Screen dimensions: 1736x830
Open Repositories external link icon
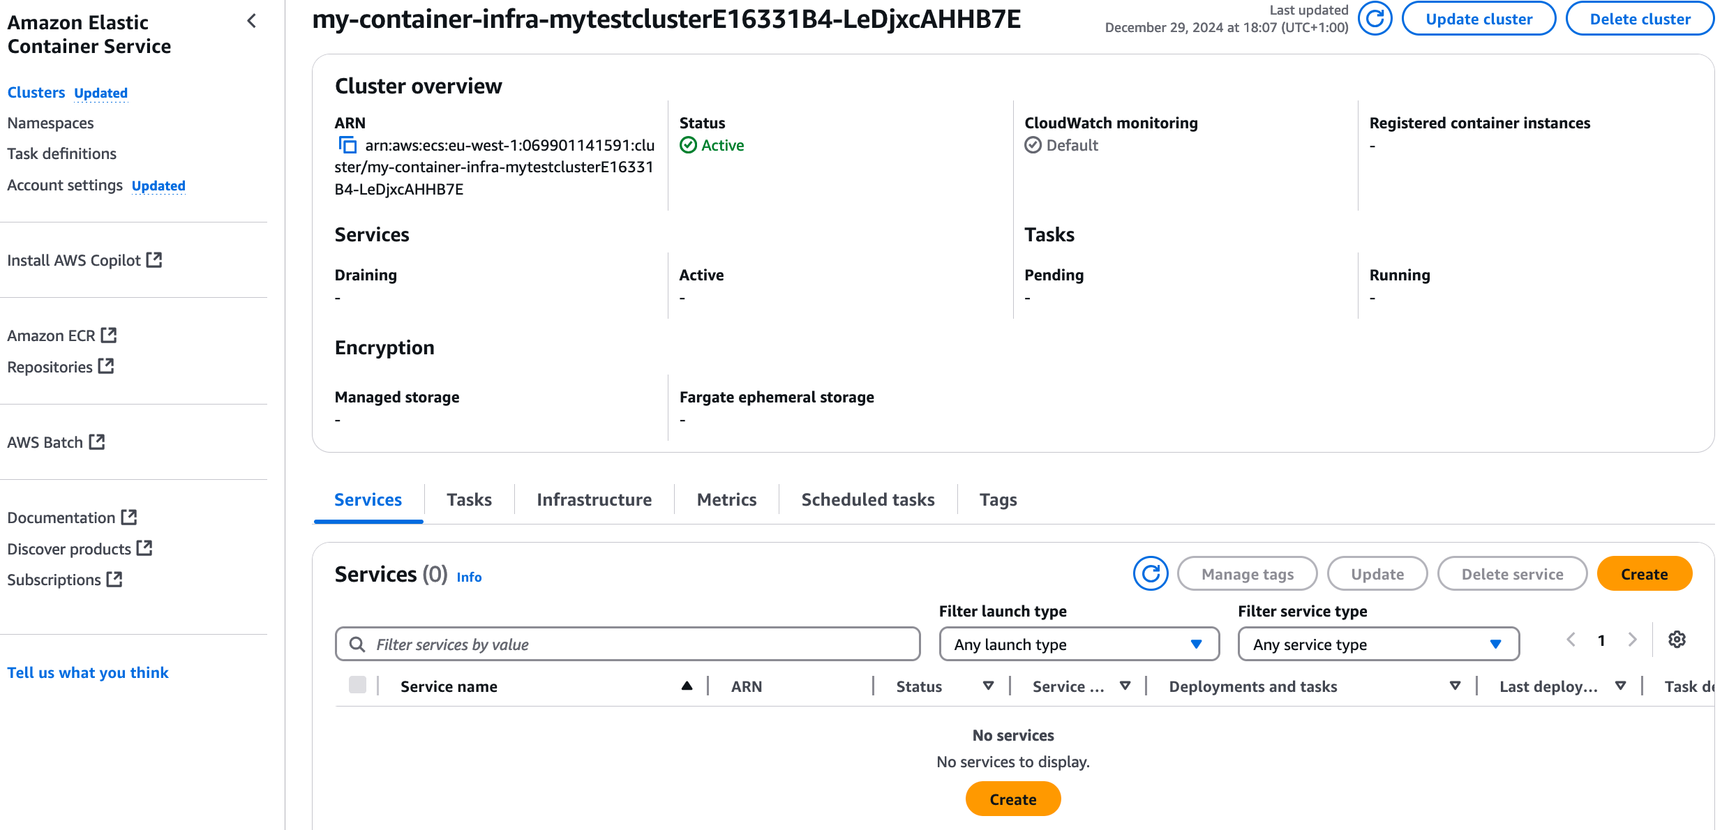tap(106, 366)
